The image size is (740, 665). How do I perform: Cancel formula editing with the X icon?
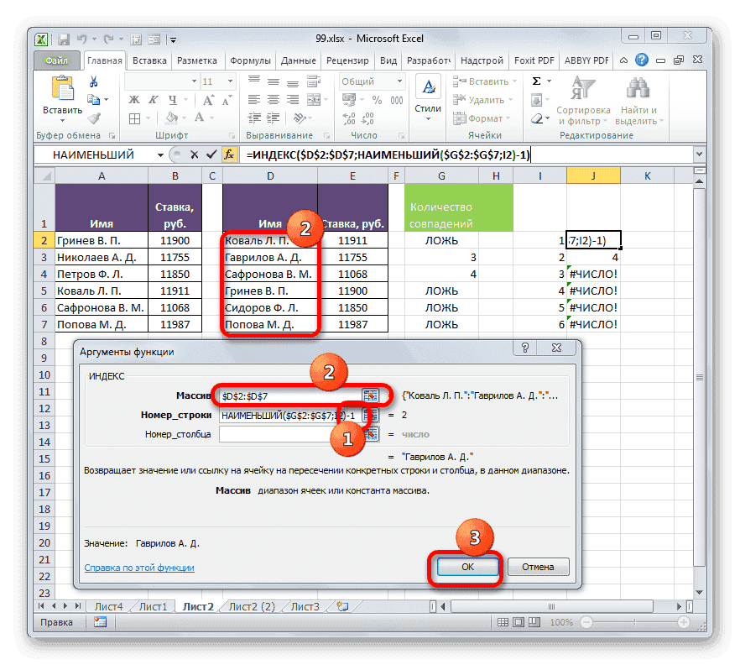point(195,155)
